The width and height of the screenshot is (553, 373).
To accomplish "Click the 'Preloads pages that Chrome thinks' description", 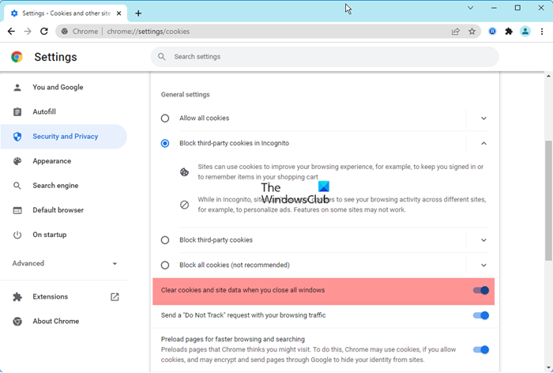I will click(x=308, y=355).
